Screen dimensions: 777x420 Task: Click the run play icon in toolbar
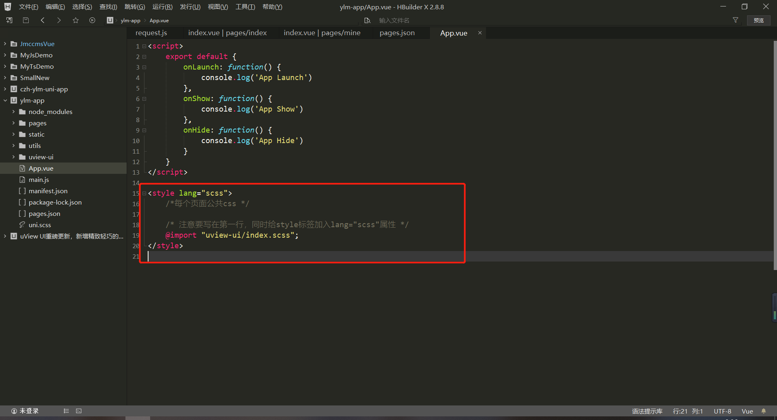coord(92,20)
